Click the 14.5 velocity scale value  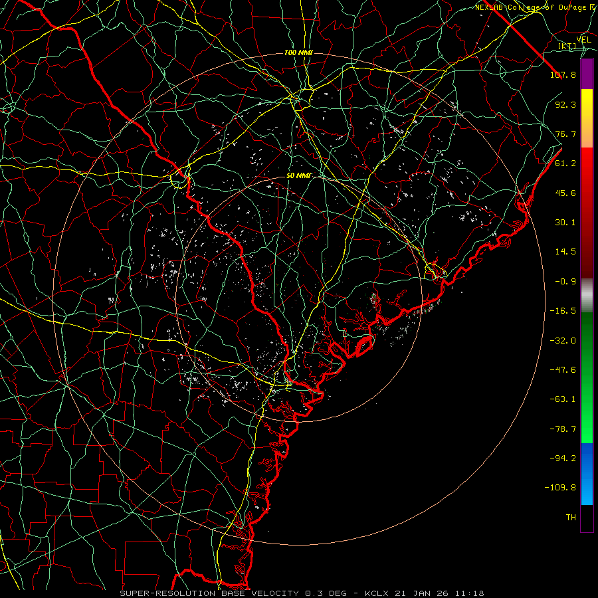point(565,252)
